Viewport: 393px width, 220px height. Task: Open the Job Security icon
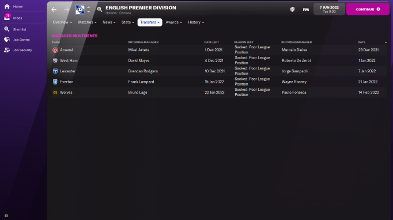coord(7,50)
